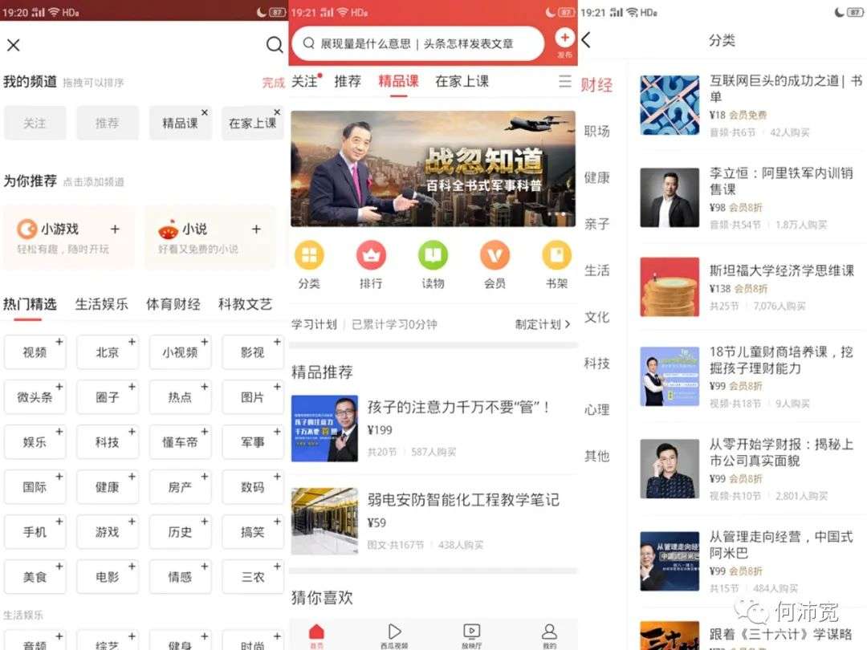Open 18节儿童财商培养课 course

(751, 377)
